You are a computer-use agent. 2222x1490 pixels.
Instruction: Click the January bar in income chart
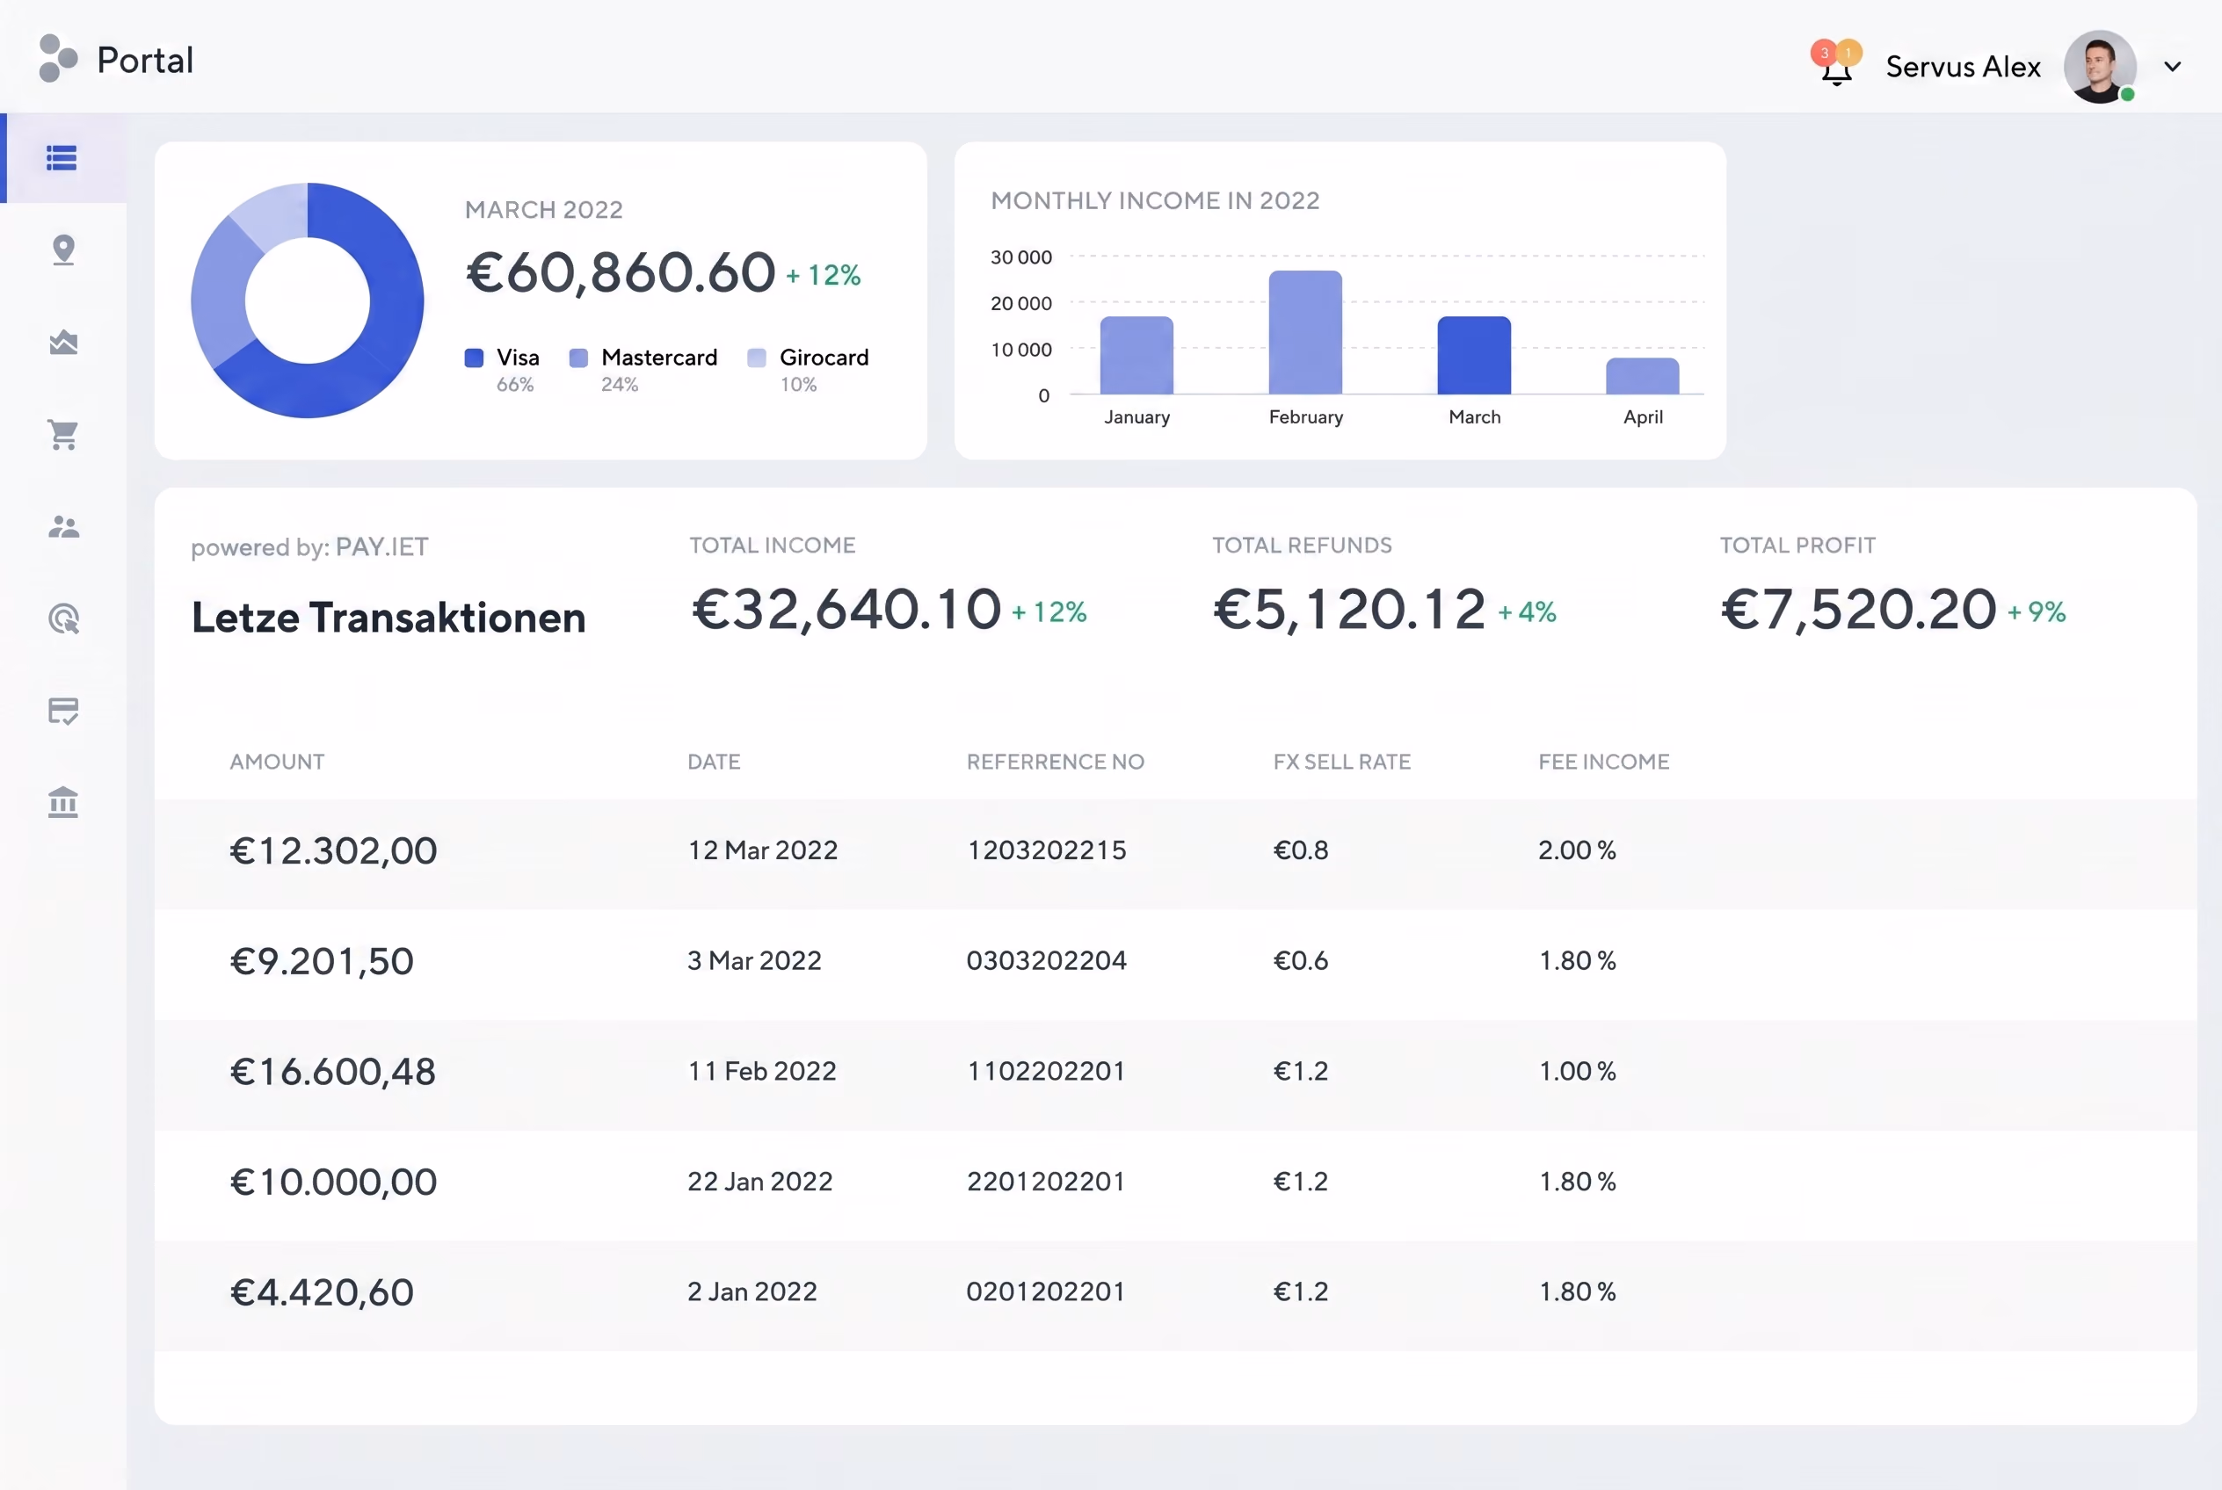click(x=1136, y=354)
